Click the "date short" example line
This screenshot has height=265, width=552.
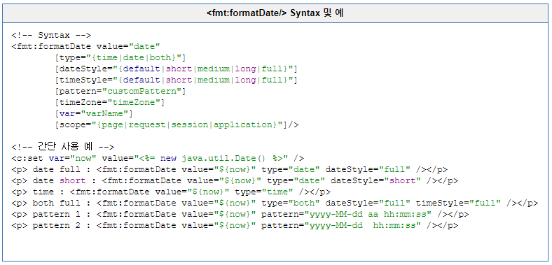coord(235,181)
